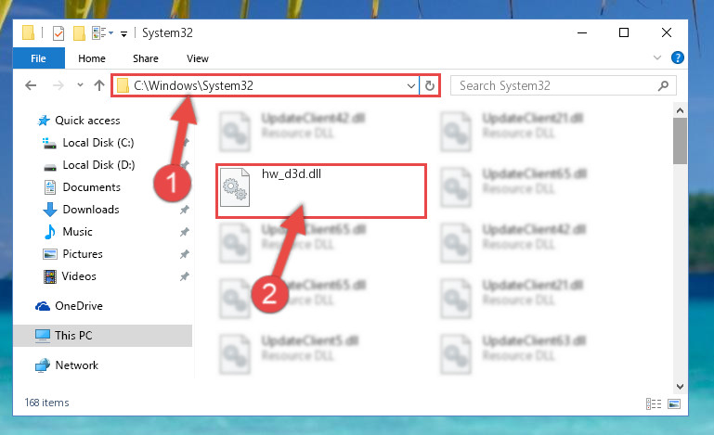
Task: Click the Back navigation arrow
Action: point(31,85)
